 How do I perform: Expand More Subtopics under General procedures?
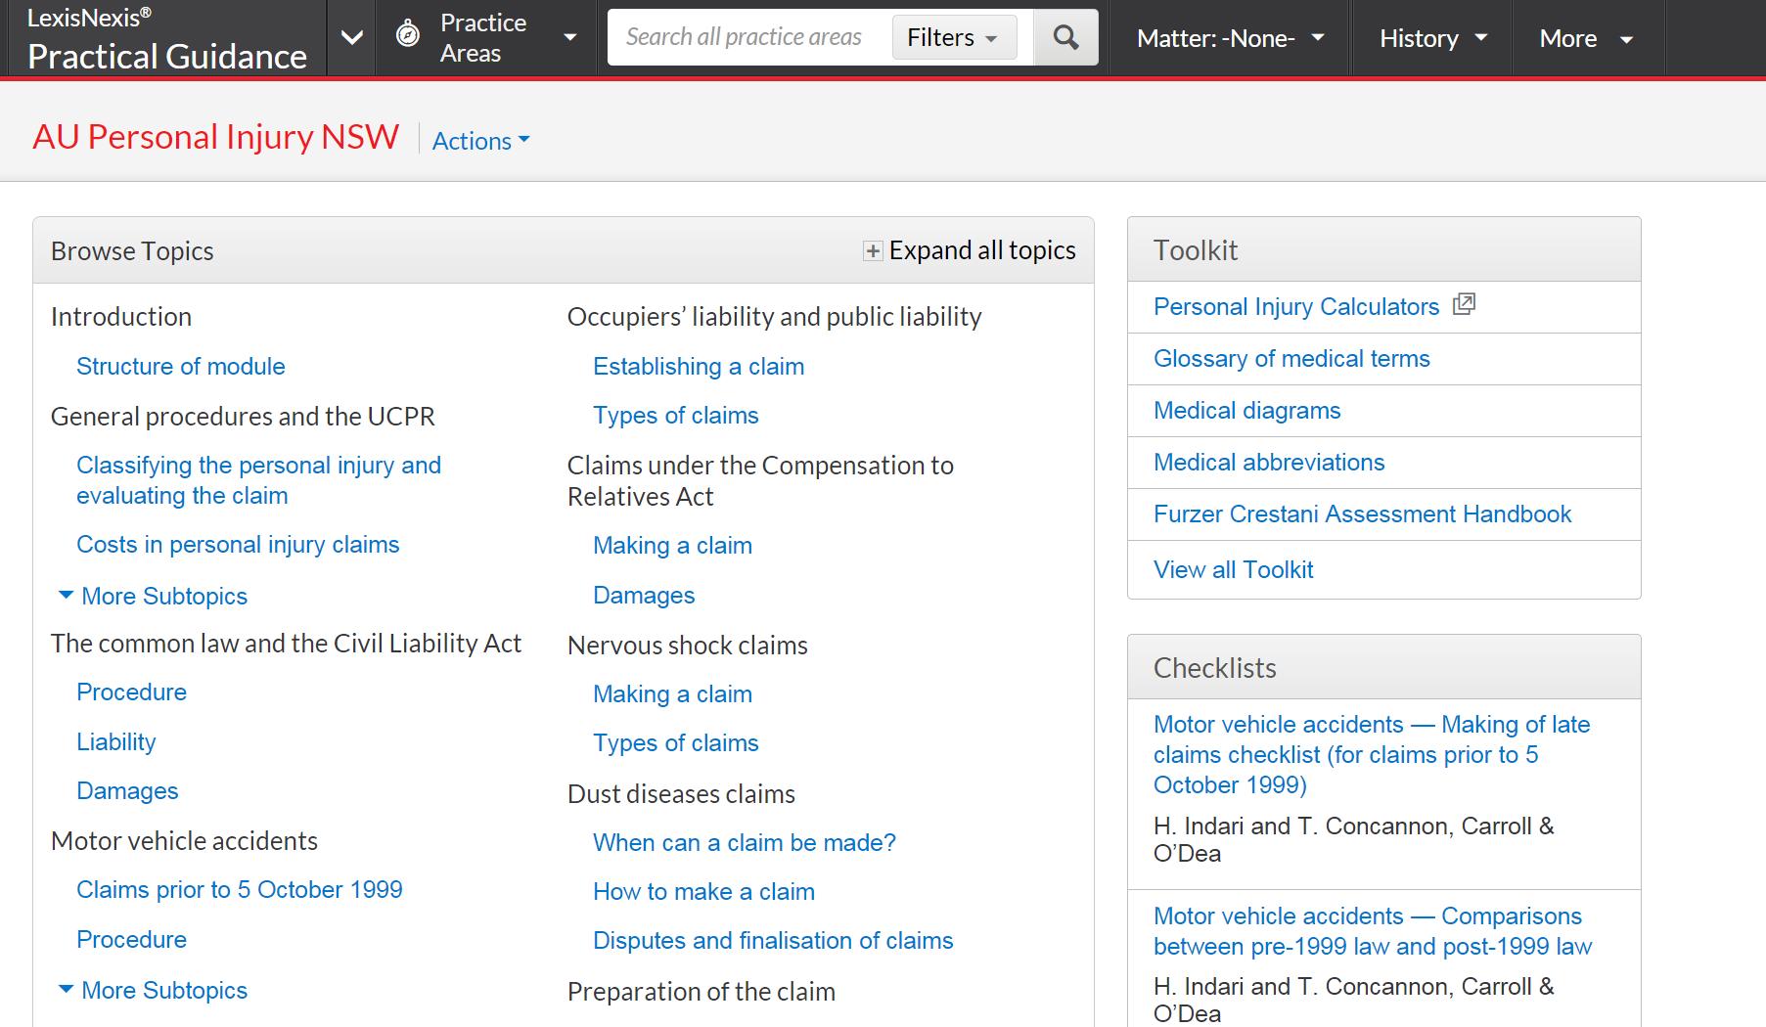153,596
